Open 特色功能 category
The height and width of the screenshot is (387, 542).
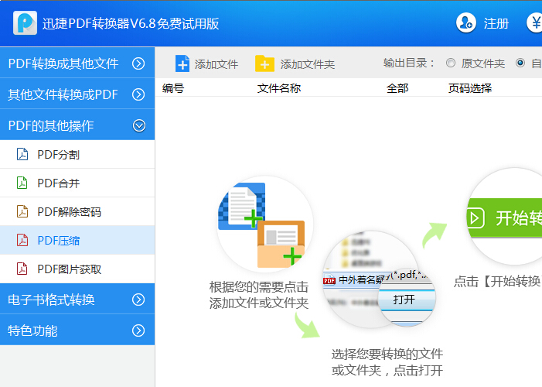coord(77,330)
